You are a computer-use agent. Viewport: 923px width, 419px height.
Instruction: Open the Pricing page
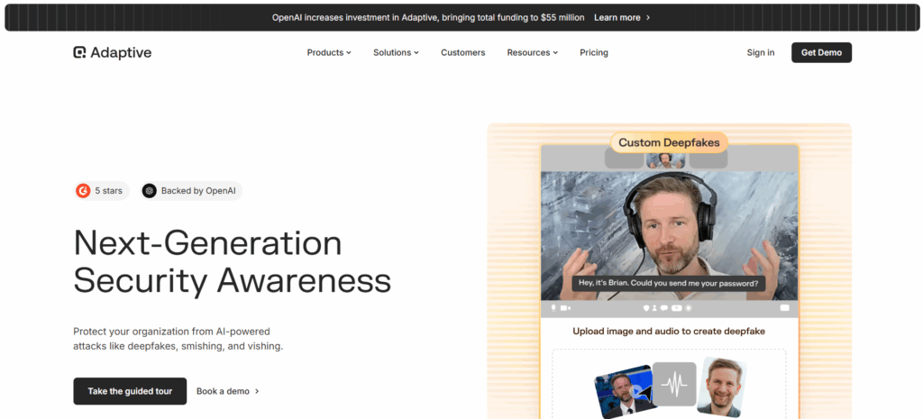point(594,52)
